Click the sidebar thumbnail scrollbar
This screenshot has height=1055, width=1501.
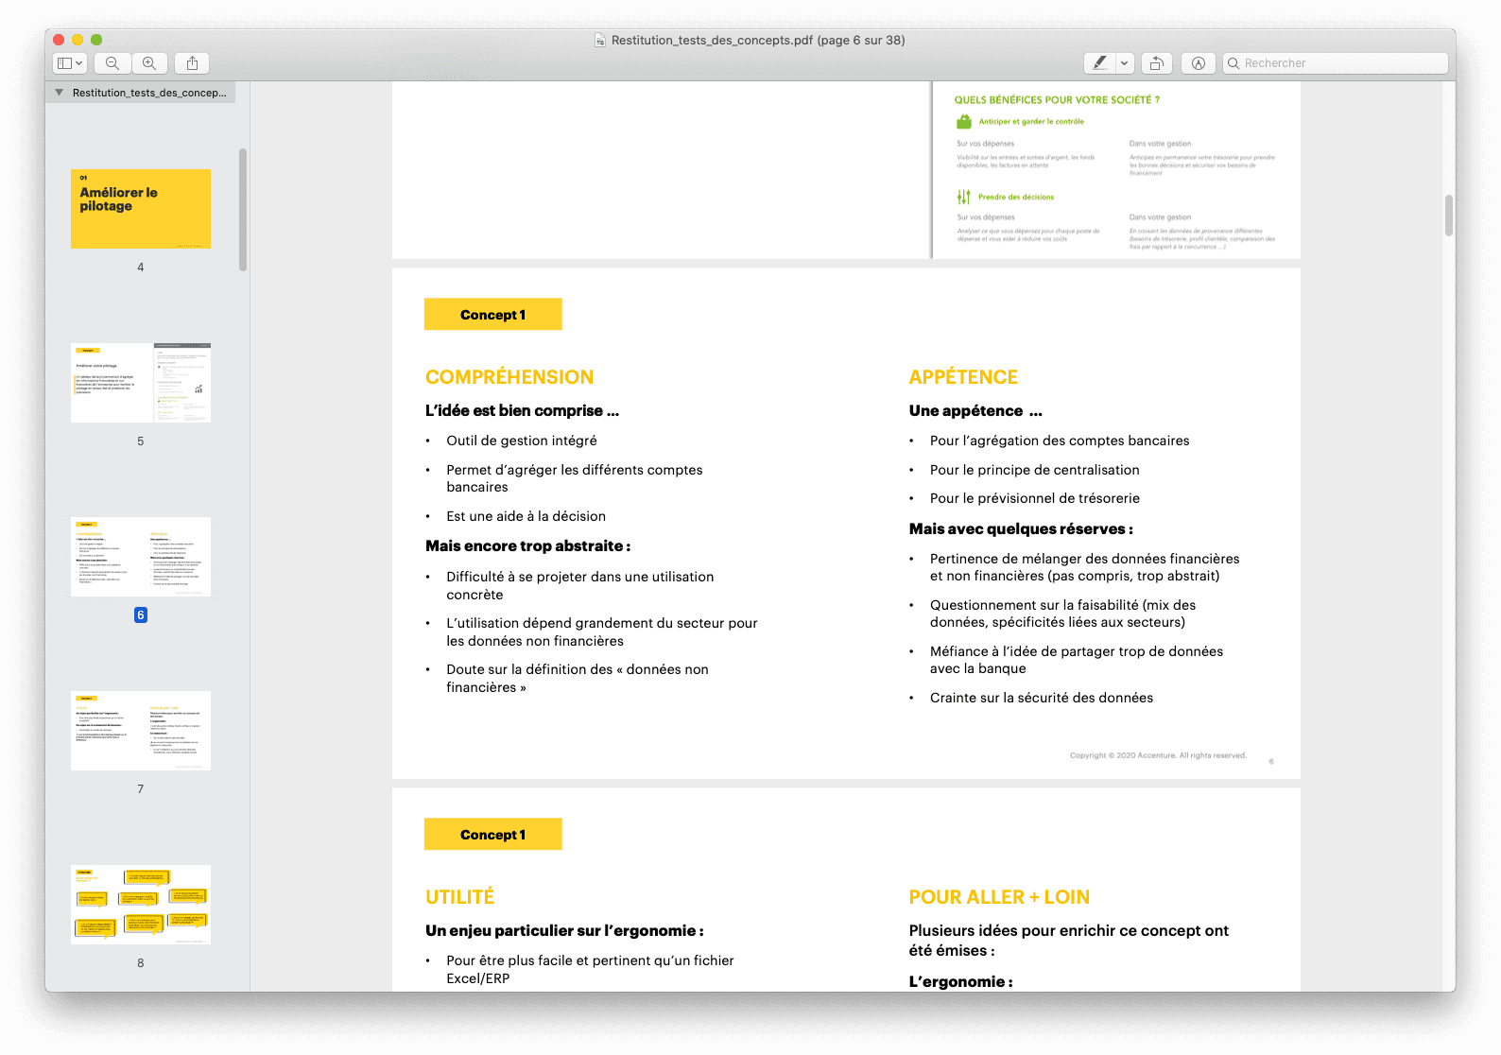click(243, 210)
